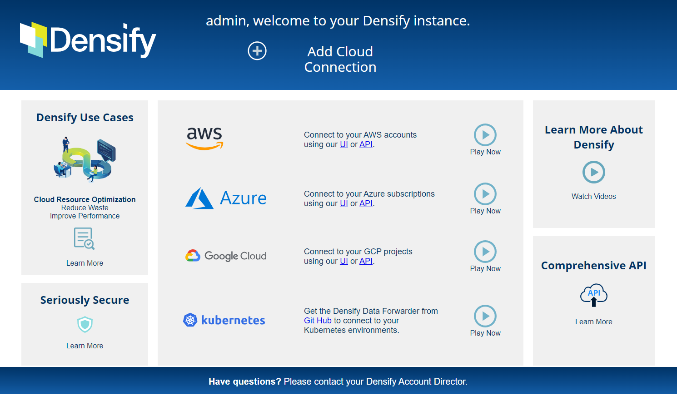Open the AWS API link

coord(366,144)
